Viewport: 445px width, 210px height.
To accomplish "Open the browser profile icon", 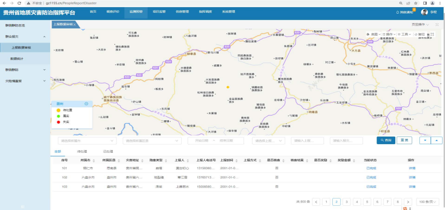I will pyautogui.click(x=432, y=3).
